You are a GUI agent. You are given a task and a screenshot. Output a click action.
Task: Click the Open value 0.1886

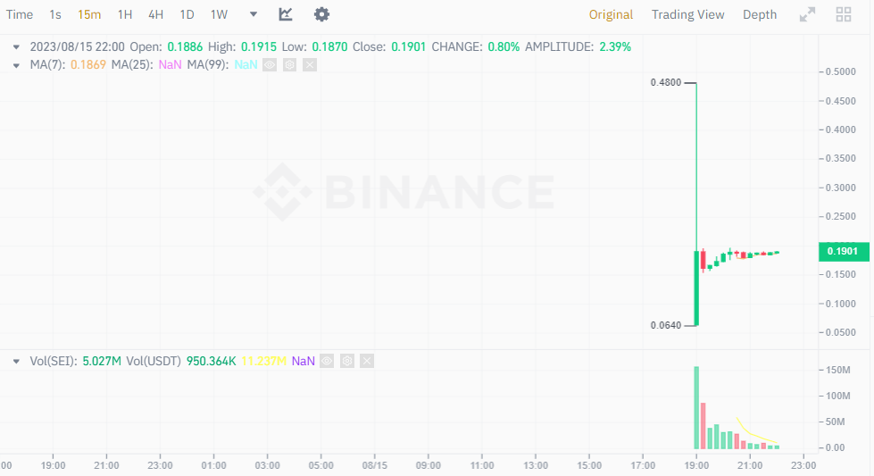point(185,46)
